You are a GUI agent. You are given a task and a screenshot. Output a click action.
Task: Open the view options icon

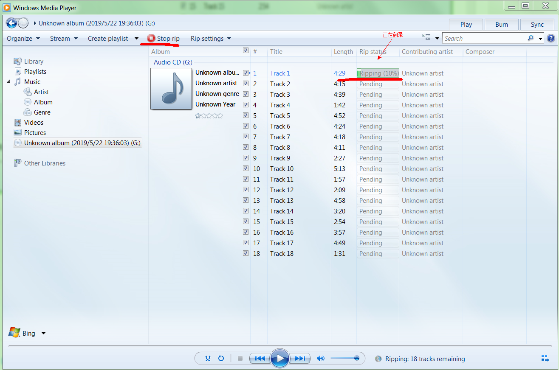[x=427, y=38]
